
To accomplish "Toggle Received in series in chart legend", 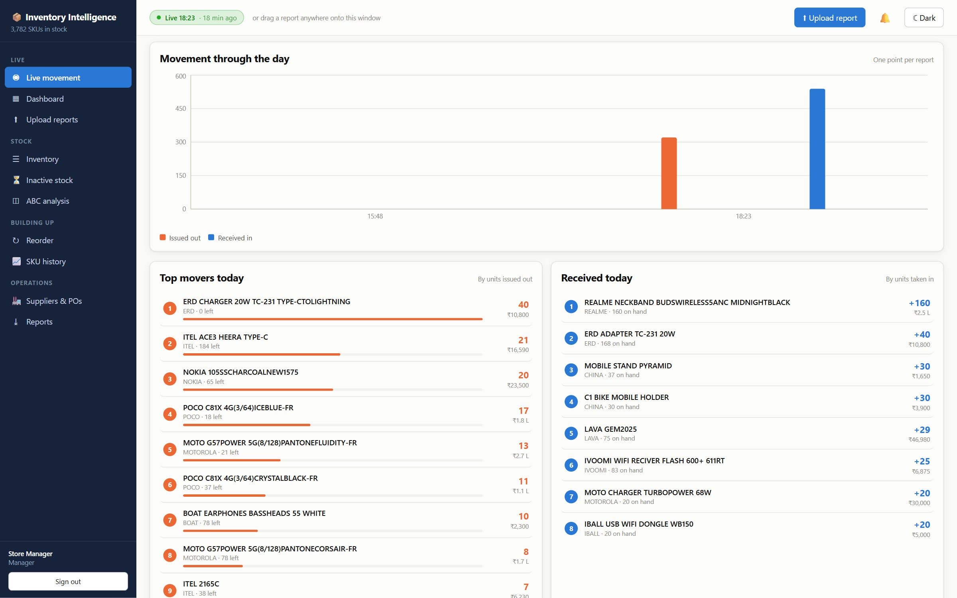I will 230,238.
